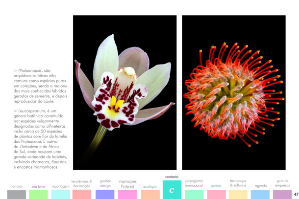Open the inspirações Pinterest label
This screenshot has height=199, width=299.
coord(127,183)
